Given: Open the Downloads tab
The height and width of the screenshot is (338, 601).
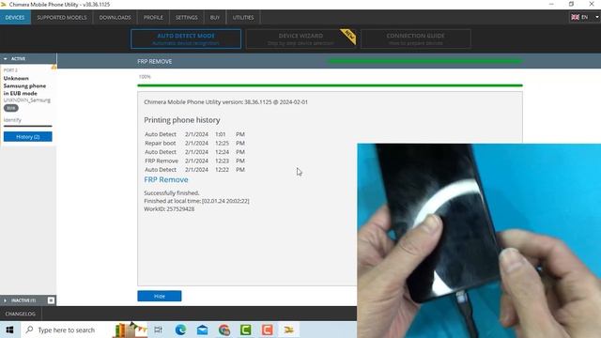Looking at the screenshot, I should click(x=115, y=17).
